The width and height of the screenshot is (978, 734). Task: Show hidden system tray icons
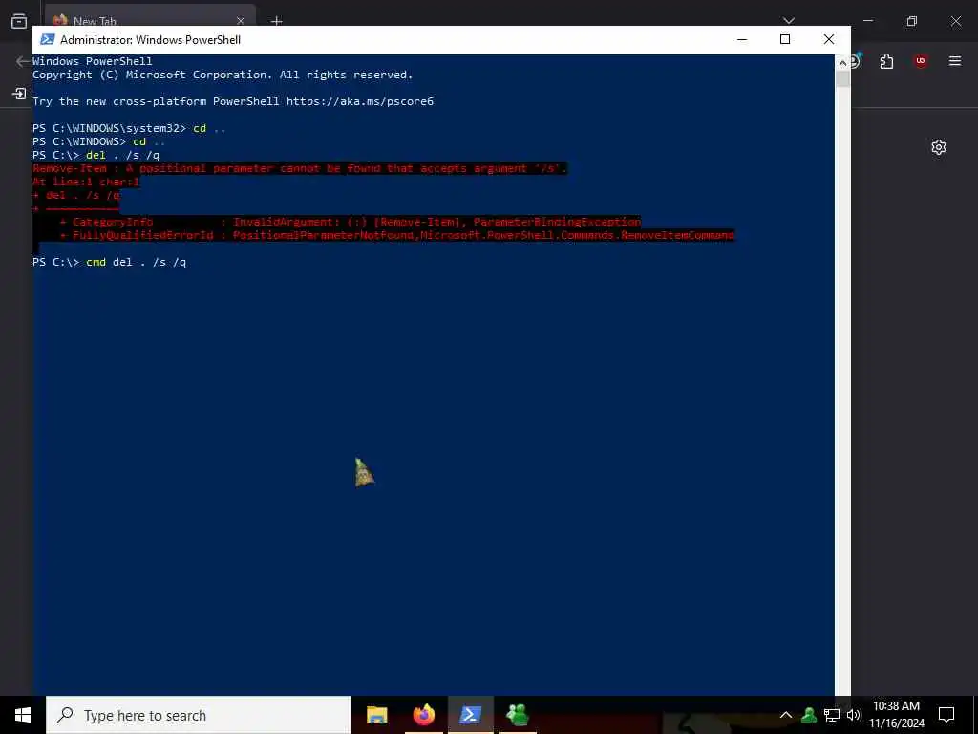click(x=786, y=715)
